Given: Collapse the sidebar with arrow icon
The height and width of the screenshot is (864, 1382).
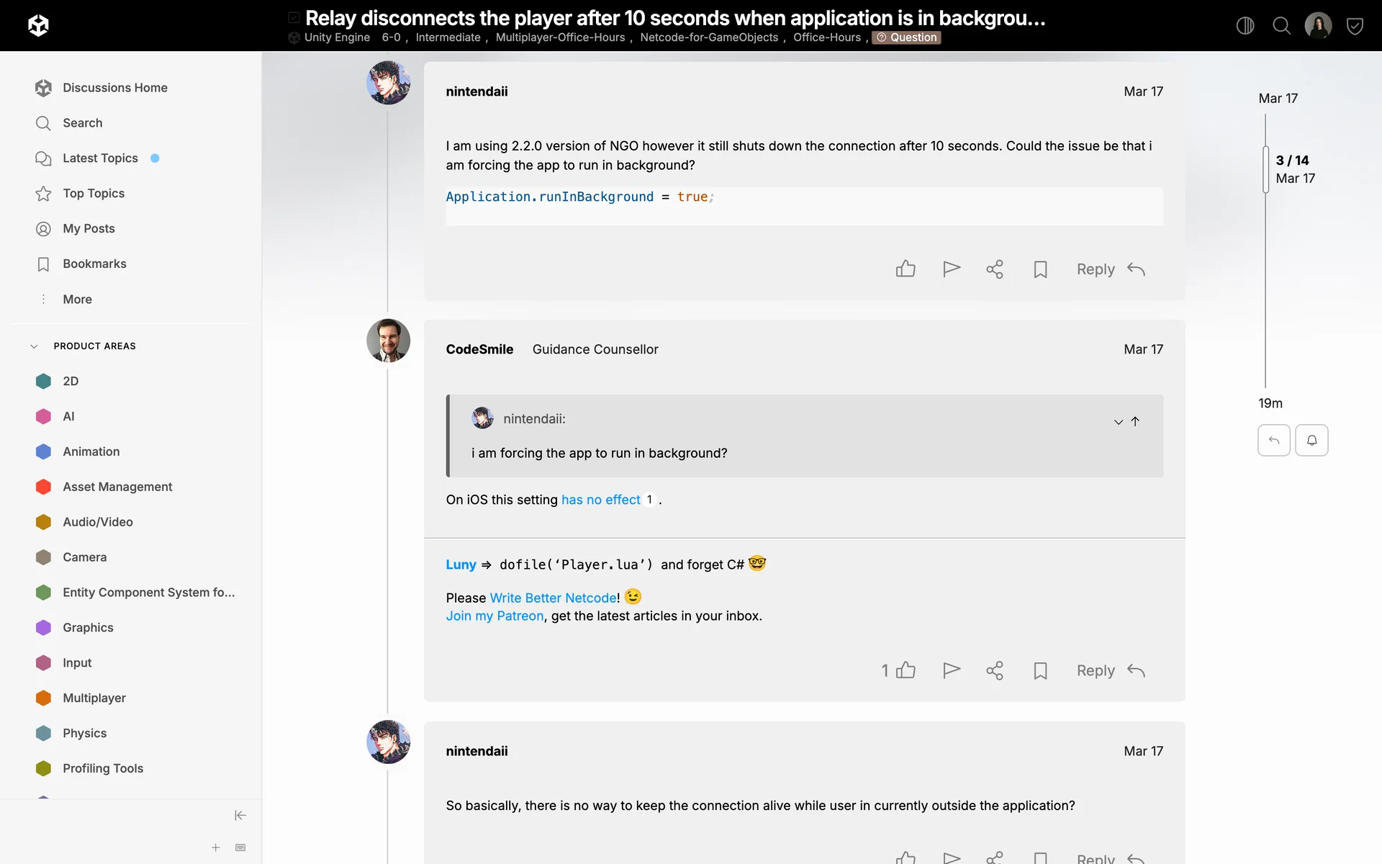Looking at the screenshot, I should tap(240, 815).
